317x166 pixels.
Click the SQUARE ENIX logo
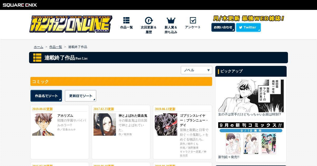20,5
